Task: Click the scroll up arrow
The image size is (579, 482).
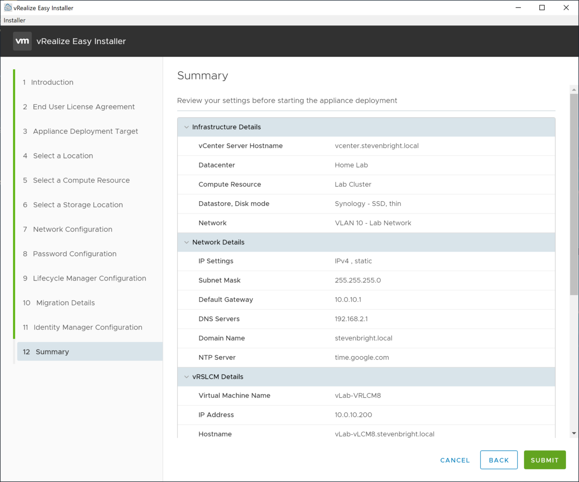Action: [574, 90]
